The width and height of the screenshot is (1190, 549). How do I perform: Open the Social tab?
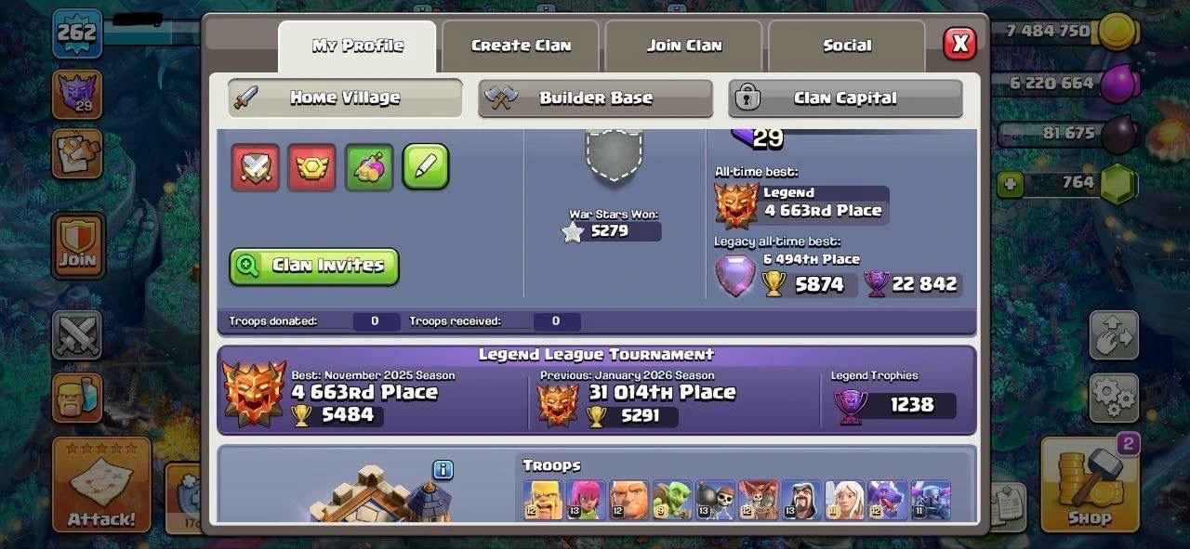coord(847,46)
